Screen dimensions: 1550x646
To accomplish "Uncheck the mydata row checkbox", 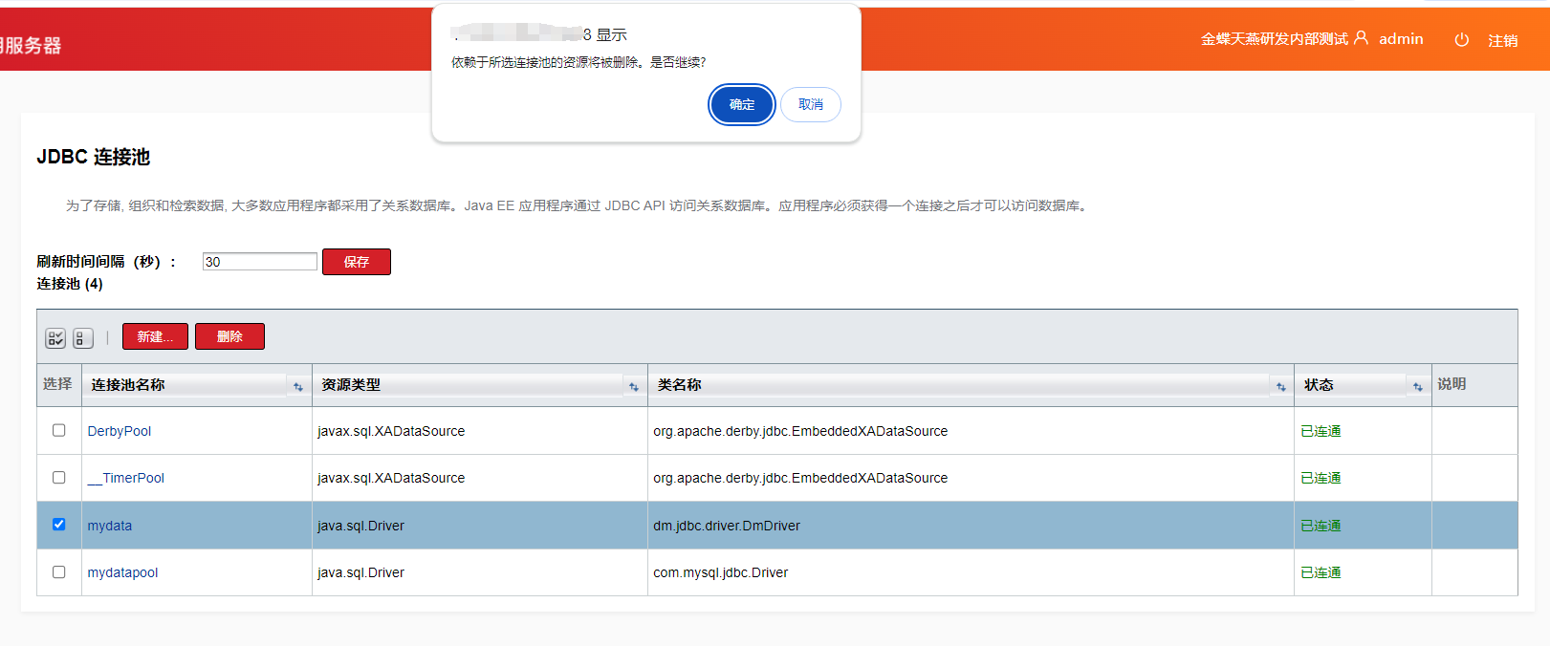I will pyautogui.click(x=59, y=525).
